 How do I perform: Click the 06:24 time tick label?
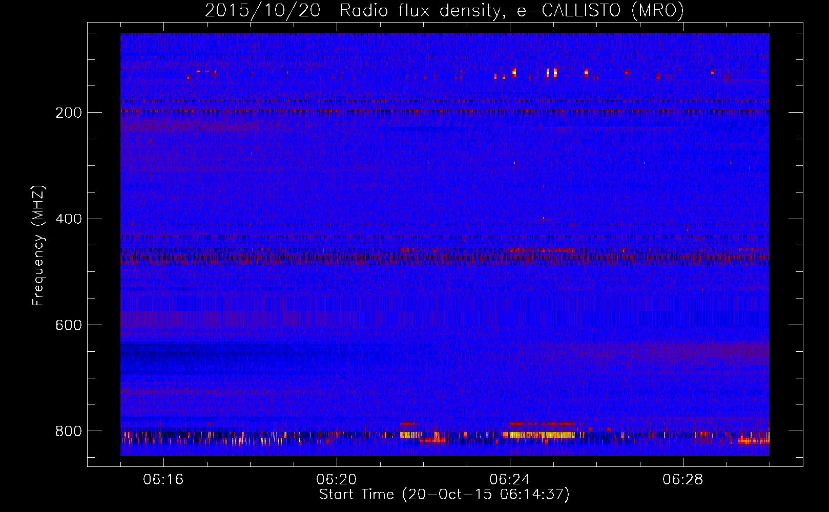pyautogui.click(x=509, y=480)
